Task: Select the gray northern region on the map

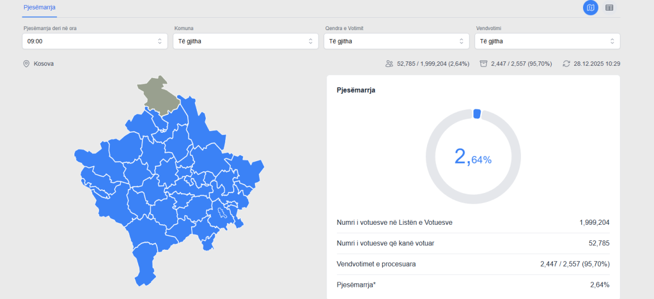Action: coord(158,94)
